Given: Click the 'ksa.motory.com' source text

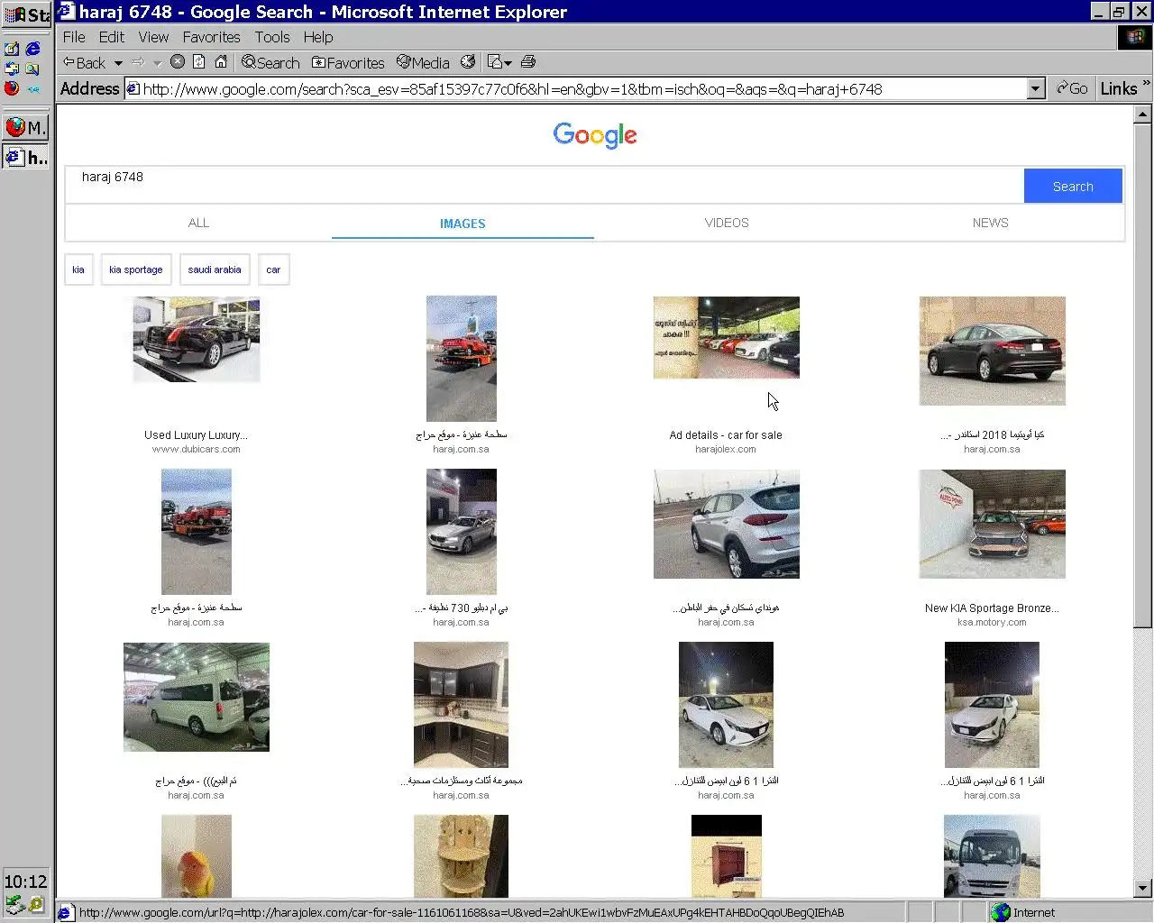Looking at the screenshot, I should click(x=992, y=622).
